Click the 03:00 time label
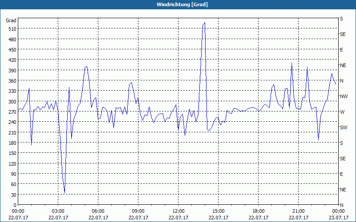Screen dimensions: 356x222 tap(58, 211)
